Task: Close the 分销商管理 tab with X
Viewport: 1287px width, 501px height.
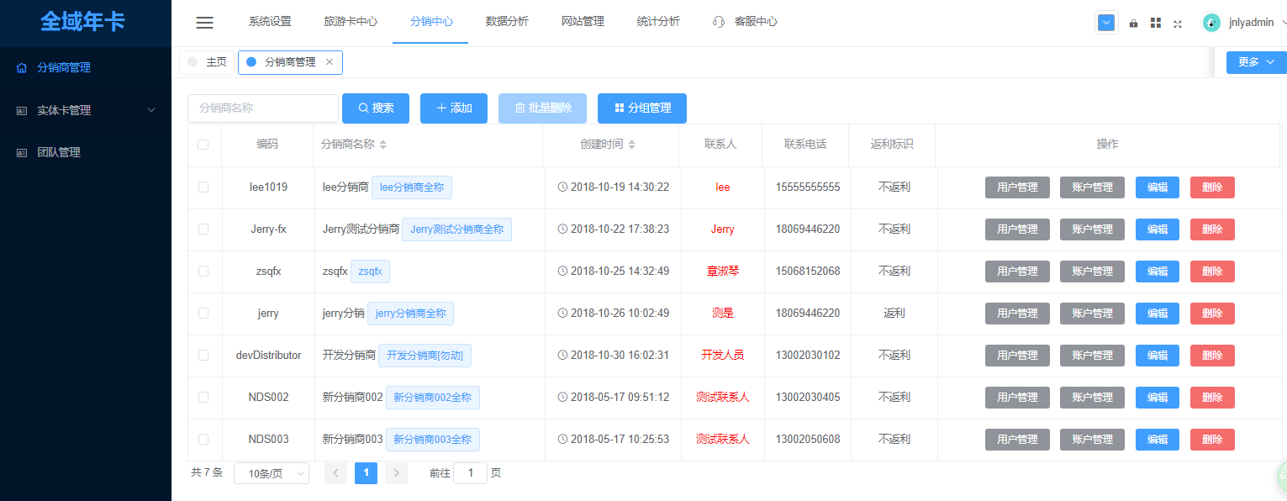Action: (x=330, y=62)
